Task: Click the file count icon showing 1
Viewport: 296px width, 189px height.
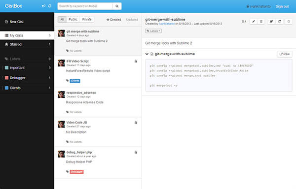Action: [x=244, y=22]
